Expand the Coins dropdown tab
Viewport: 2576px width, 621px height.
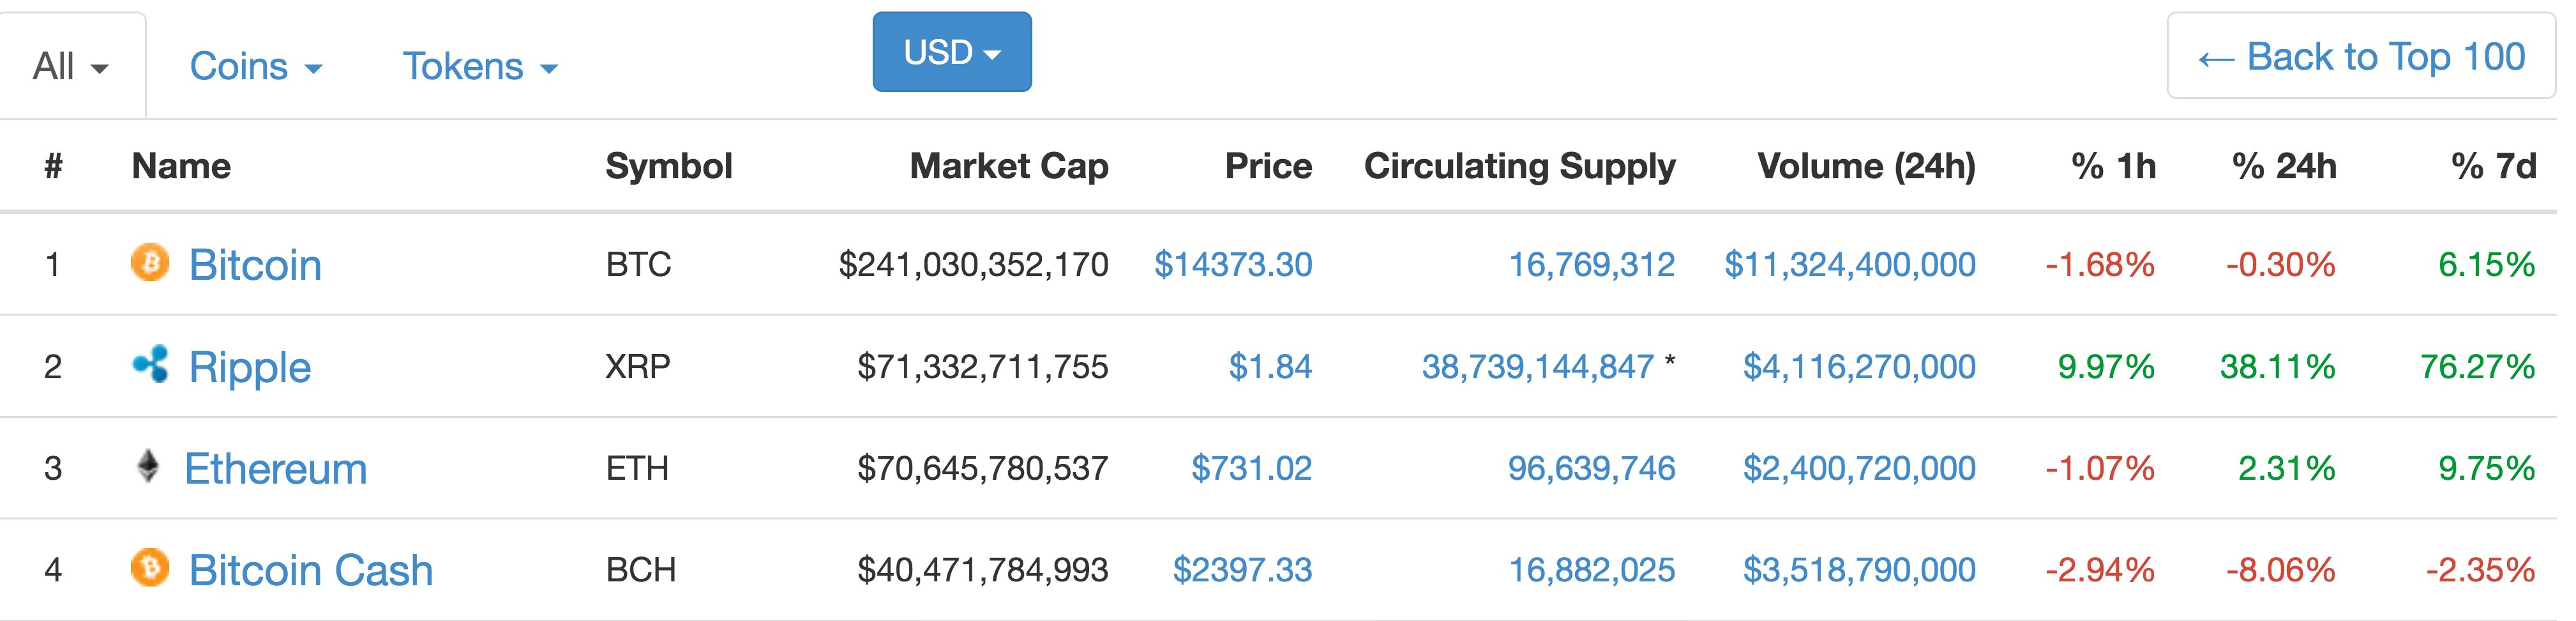pos(255,67)
